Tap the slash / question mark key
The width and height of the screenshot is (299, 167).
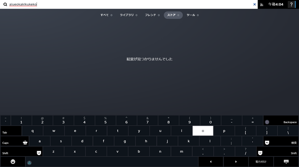point(245,151)
